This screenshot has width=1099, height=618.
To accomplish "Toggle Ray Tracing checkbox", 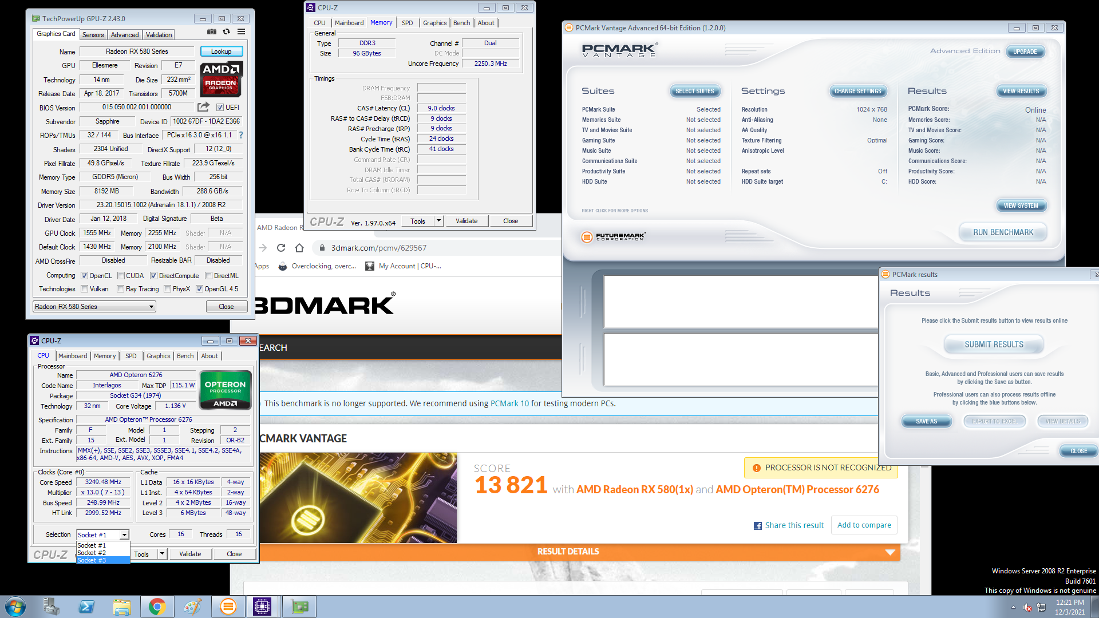I will (x=120, y=289).
